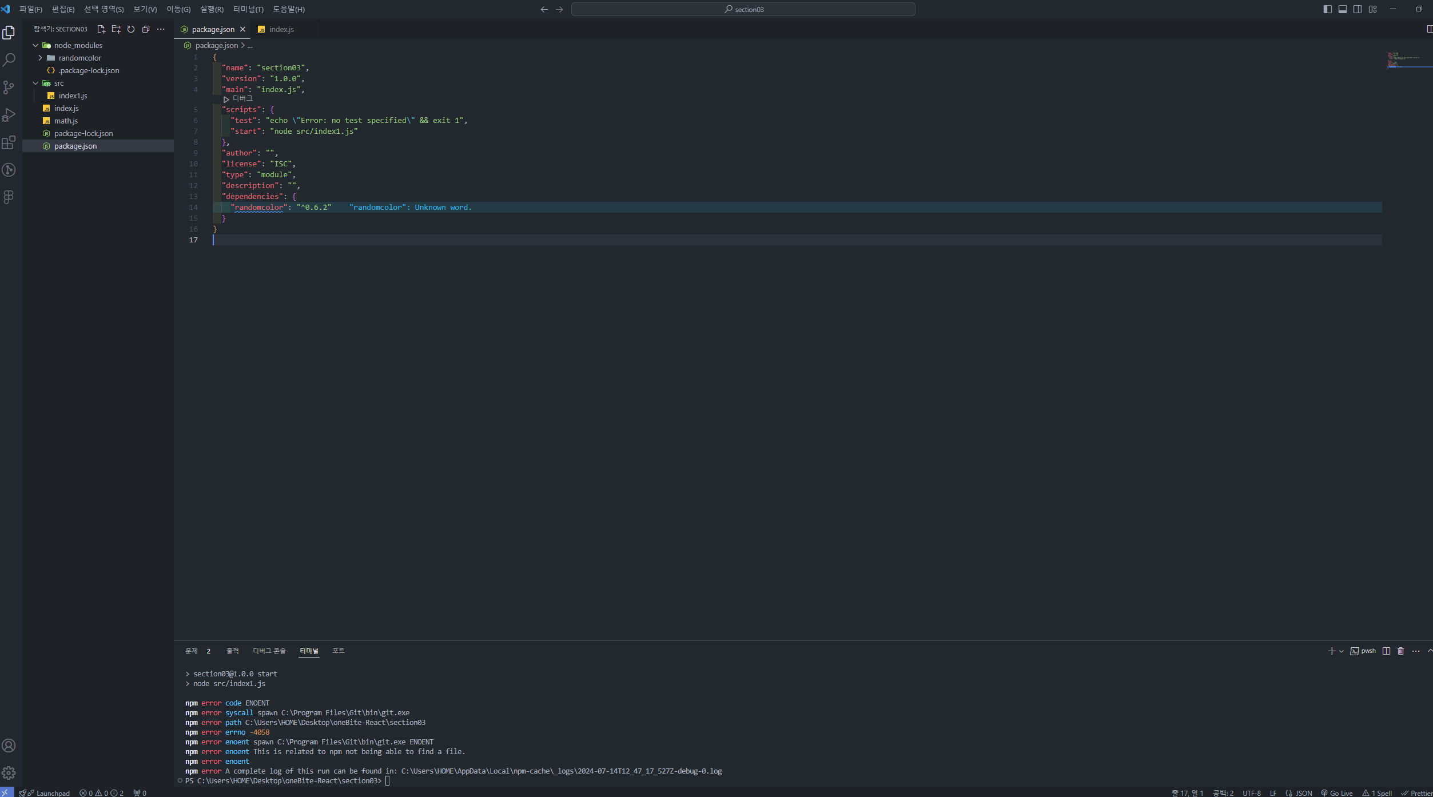Open the Explorer view in activity bar
The image size is (1433, 797).
click(9, 33)
